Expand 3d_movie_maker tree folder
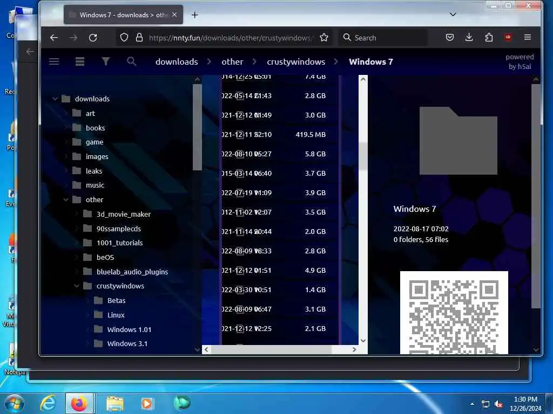Image resolution: width=553 pixels, height=414 pixels. (77, 214)
